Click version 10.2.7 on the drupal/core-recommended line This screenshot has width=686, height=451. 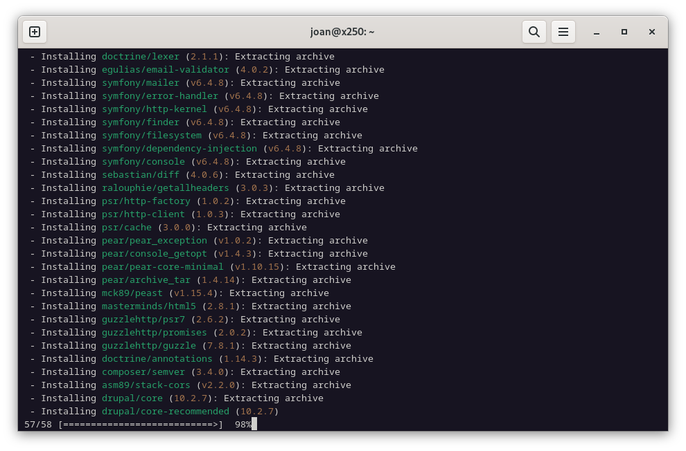[257, 412]
